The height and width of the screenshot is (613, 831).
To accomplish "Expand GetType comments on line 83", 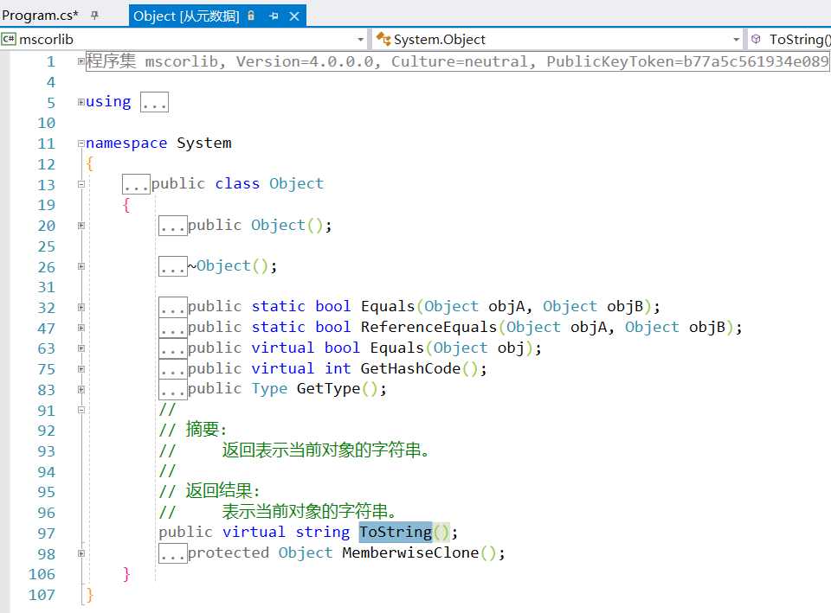I will tap(81, 389).
